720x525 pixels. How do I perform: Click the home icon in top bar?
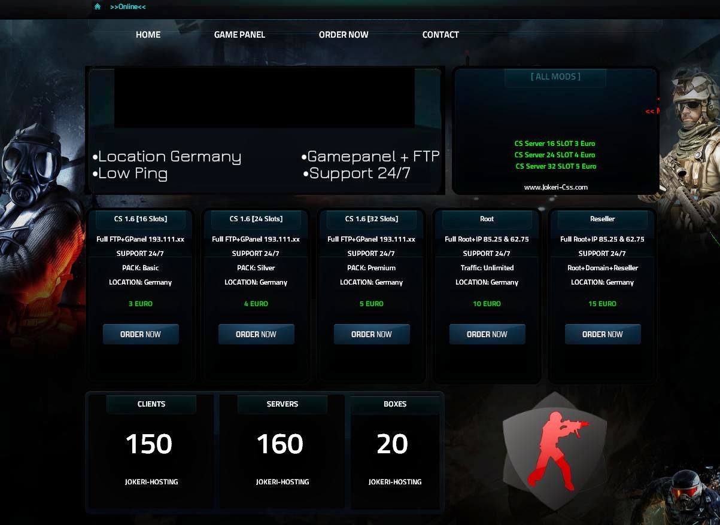(98, 7)
